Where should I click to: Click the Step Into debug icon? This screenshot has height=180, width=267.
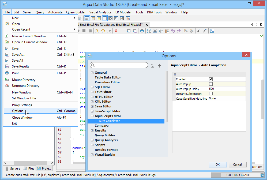click(x=97, y=31)
